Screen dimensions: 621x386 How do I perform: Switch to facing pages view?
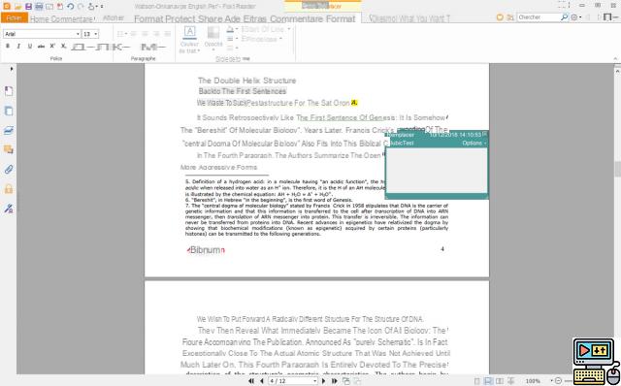500,381
